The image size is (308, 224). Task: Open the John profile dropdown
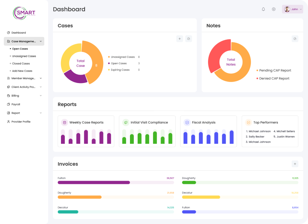pos(293,9)
